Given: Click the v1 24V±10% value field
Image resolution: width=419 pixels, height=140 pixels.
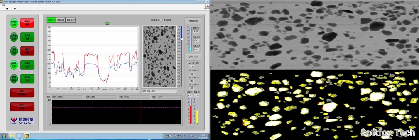Looking at the screenshot, I should coord(192,66).
